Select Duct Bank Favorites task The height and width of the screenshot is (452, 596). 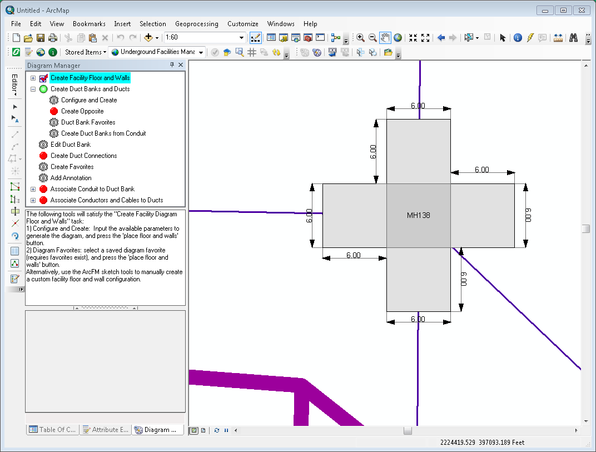88,122
